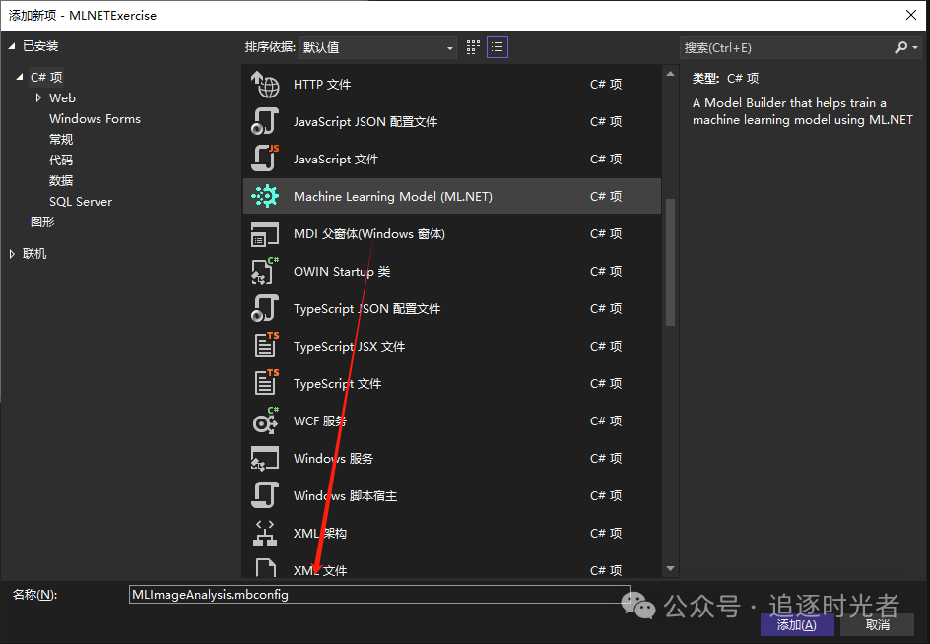Select the Machine Learning Model (ML.NET) icon
The height and width of the screenshot is (644, 930).
pyautogui.click(x=265, y=197)
